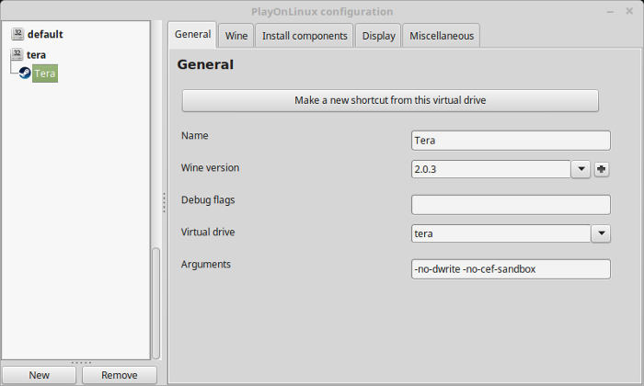
Task: Switch to the Wine tab
Action: [x=236, y=36]
